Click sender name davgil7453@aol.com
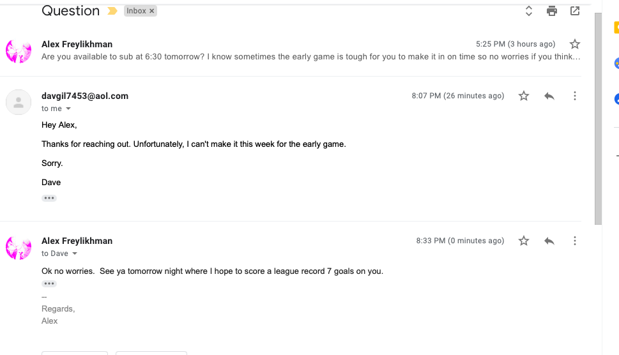Viewport: 619px width, 355px height. click(x=85, y=96)
